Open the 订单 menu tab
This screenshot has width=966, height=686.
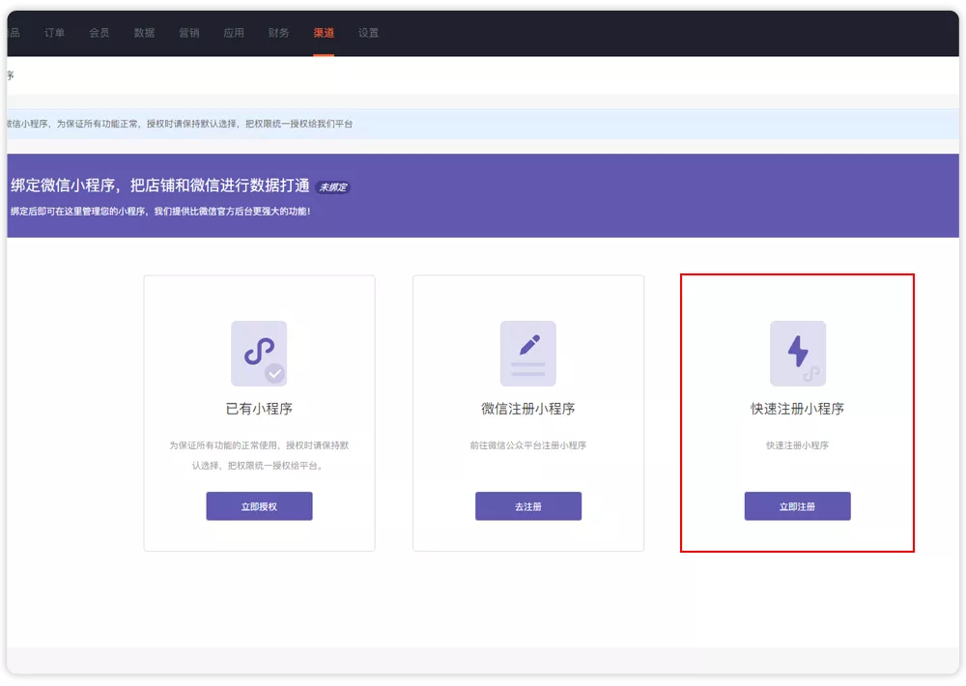click(x=54, y=33)
